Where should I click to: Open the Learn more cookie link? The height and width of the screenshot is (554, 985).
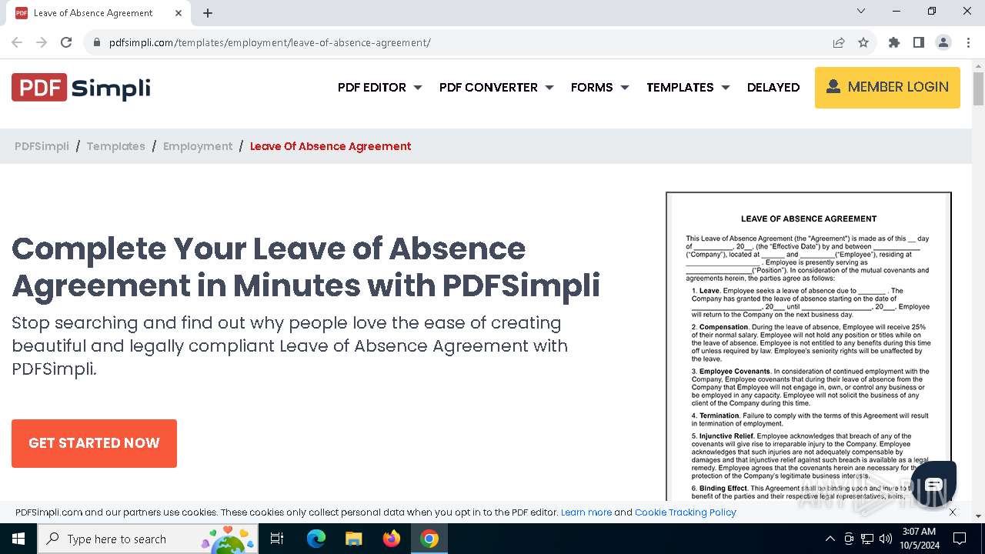pyautogui.click(x=586, y=512)
